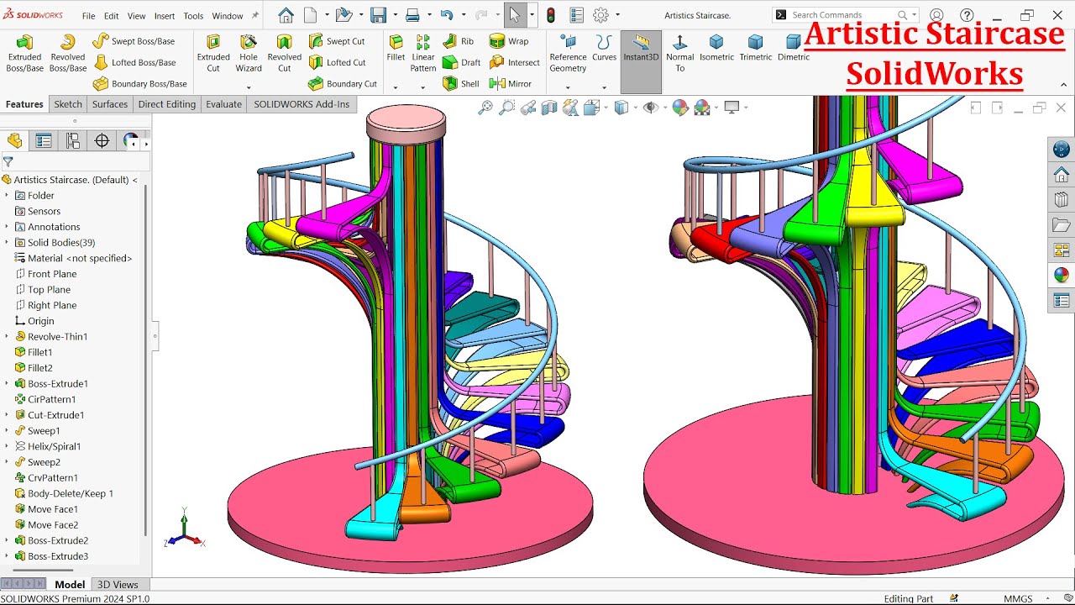
Task: Select the Extruded Cut tool
Action: (x=213, y=53)
